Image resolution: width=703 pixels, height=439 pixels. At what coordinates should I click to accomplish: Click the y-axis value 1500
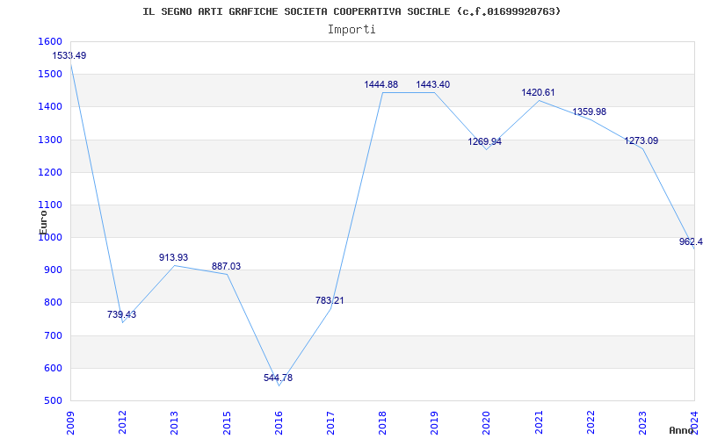point(50,74)
